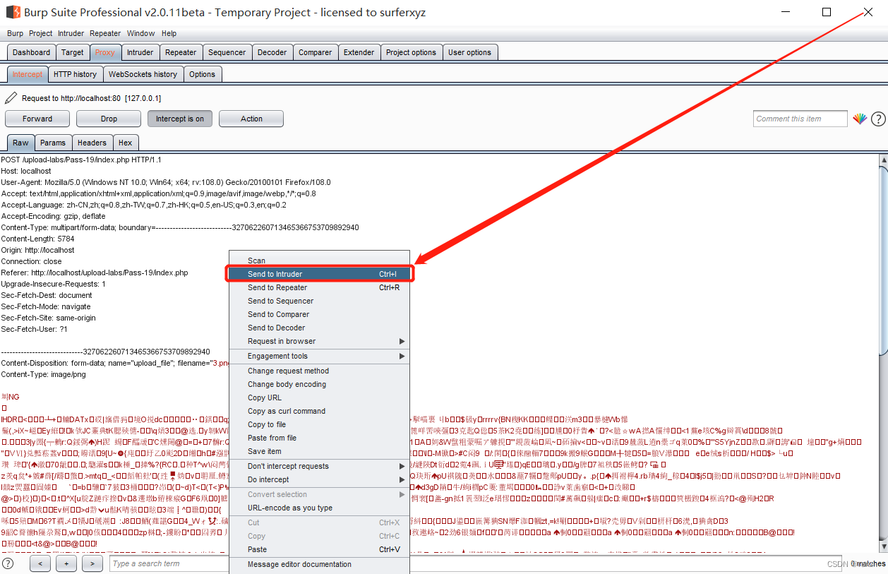Open the HTTP history sub-tab
The image size is (888, 574).
coord(75,74)
